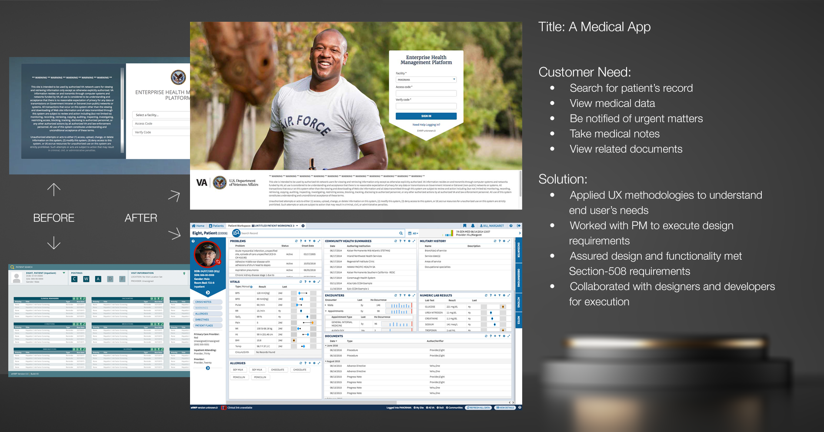
Task: Open the All date range dropdown
Action: coord(413,233)
